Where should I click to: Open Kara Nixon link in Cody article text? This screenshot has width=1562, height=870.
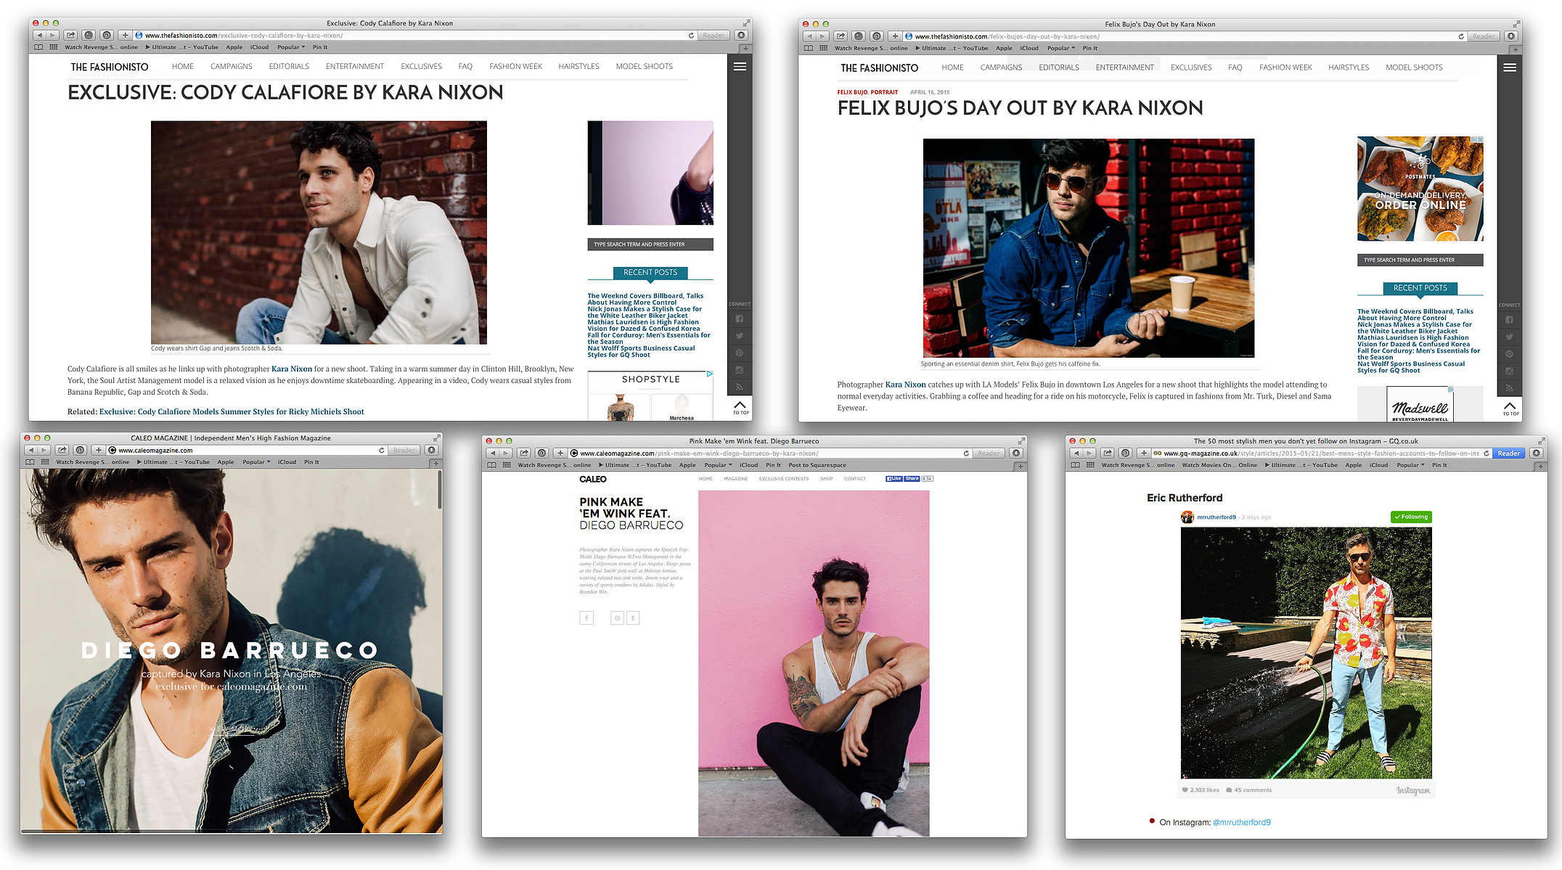pyautogui.click(x=292, y=369)
